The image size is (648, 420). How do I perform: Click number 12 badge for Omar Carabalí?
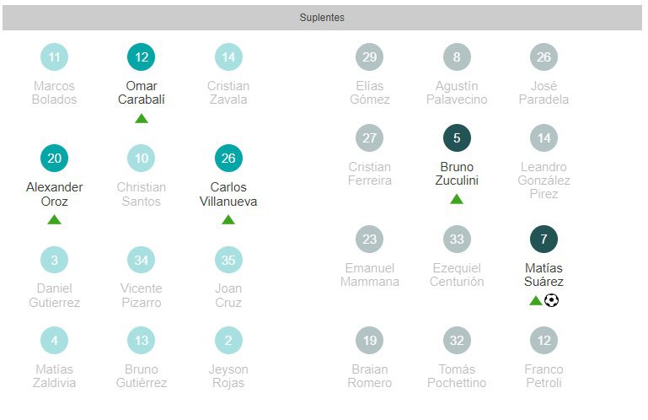pos(142,57)
